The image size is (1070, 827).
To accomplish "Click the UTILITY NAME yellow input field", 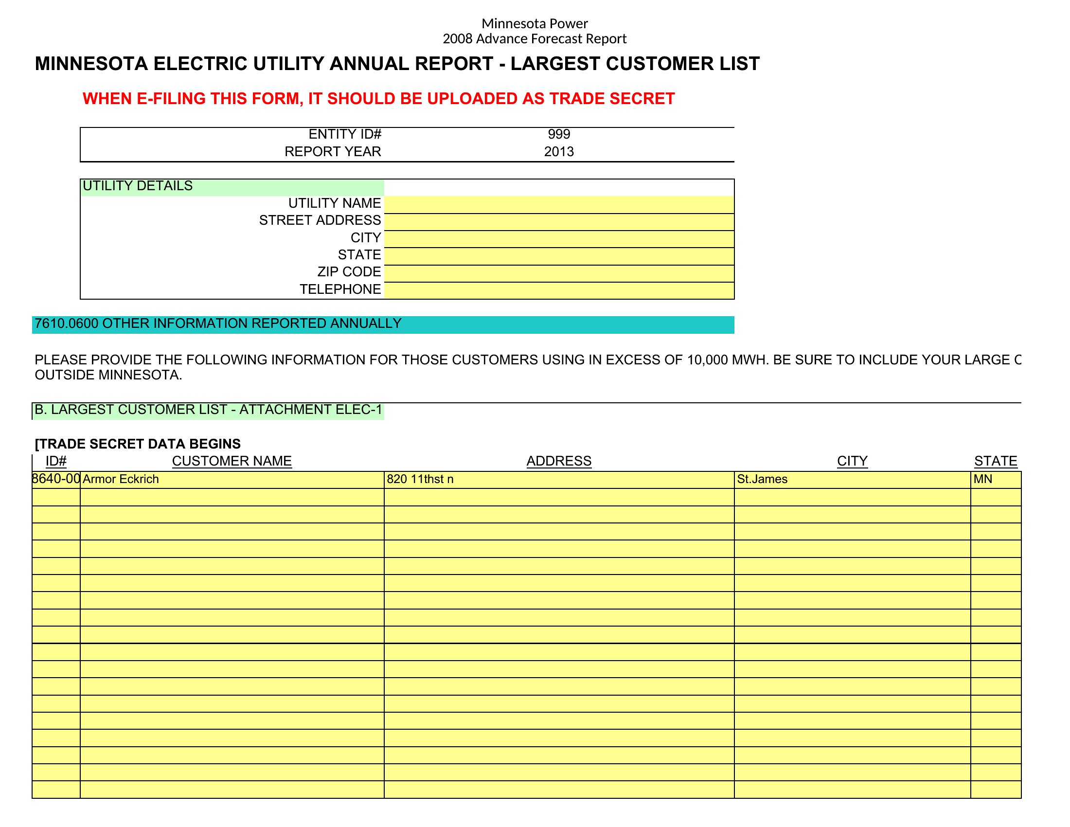I will tap(559, 204).
